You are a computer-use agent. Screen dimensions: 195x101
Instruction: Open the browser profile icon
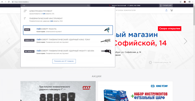click(x=189, y=2)
